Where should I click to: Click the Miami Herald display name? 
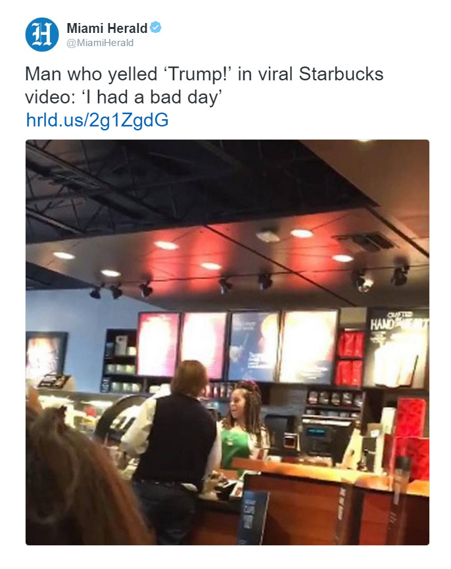[107, 28]
